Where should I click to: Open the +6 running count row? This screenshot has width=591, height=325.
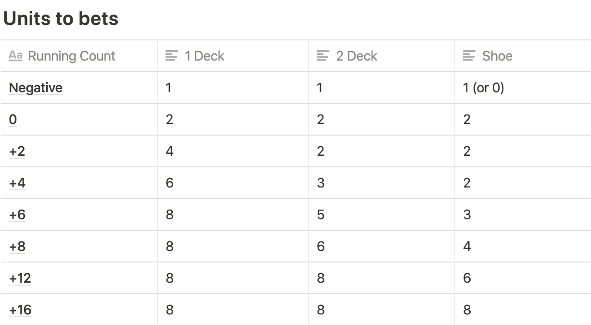[x=17, y=215]
